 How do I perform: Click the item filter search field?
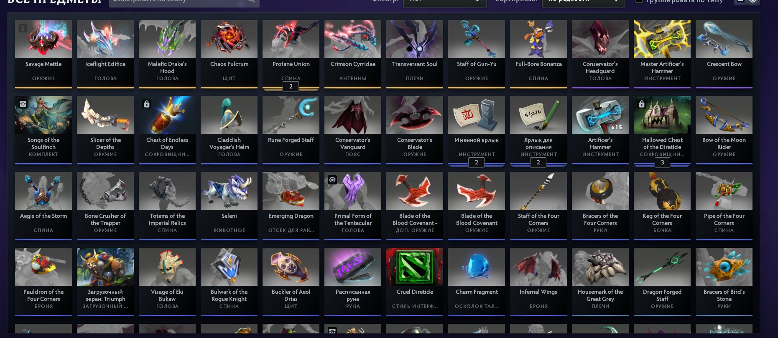coord(184,2)
